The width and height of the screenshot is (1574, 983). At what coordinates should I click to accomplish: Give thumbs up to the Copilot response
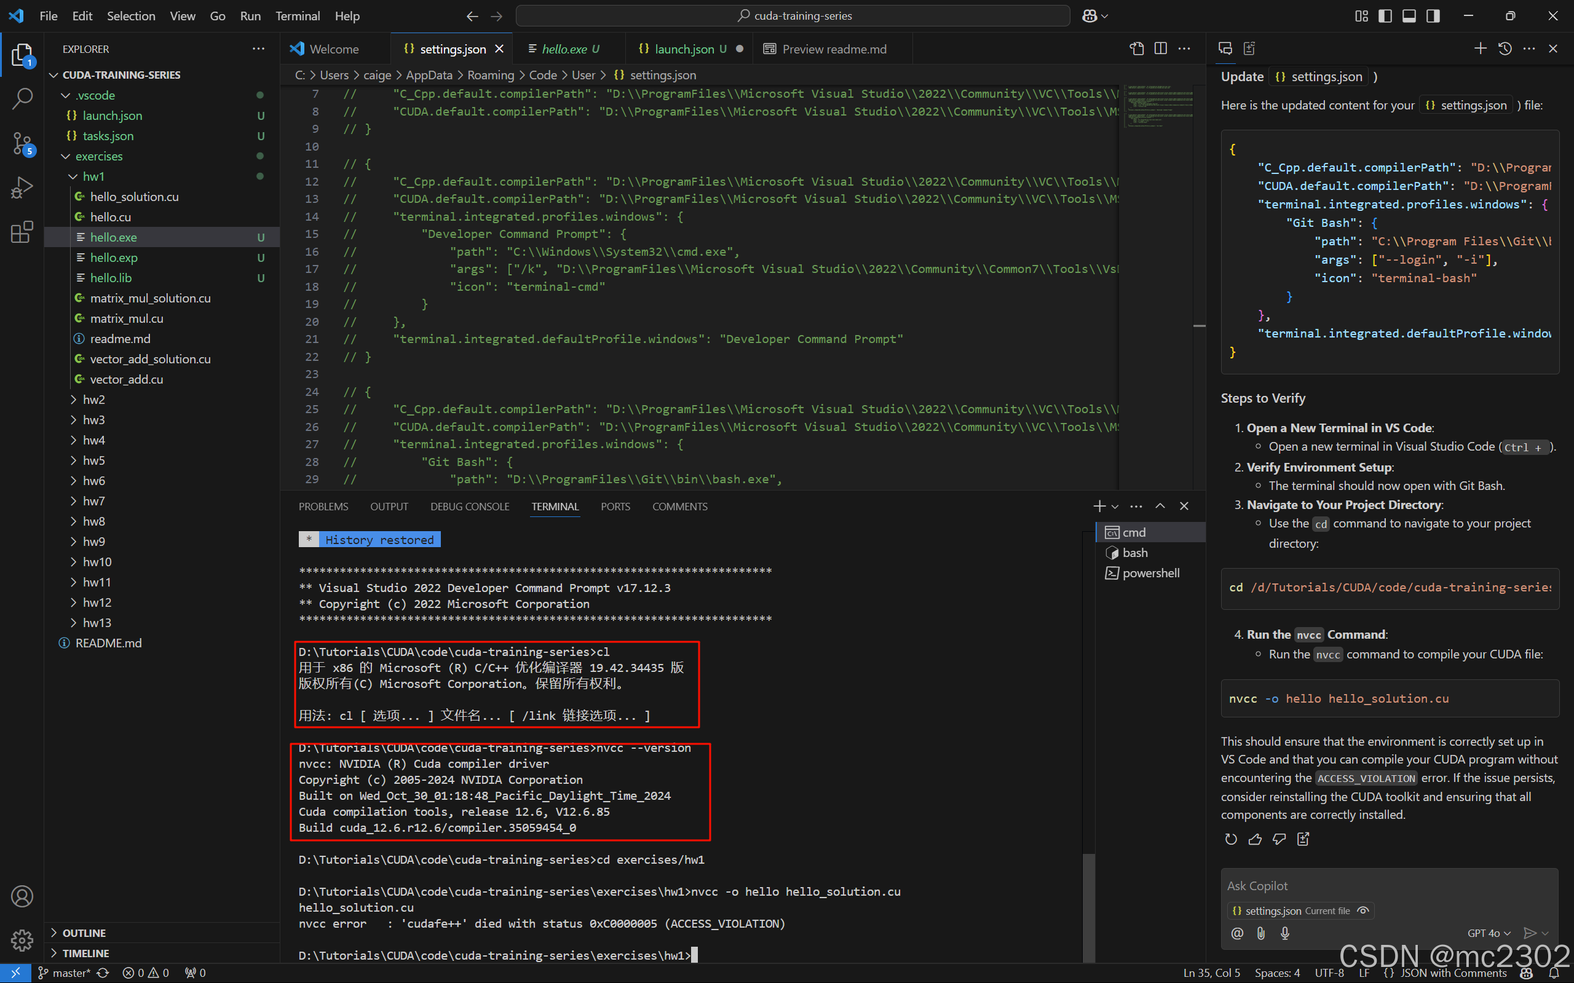[x=1255, y=839]
